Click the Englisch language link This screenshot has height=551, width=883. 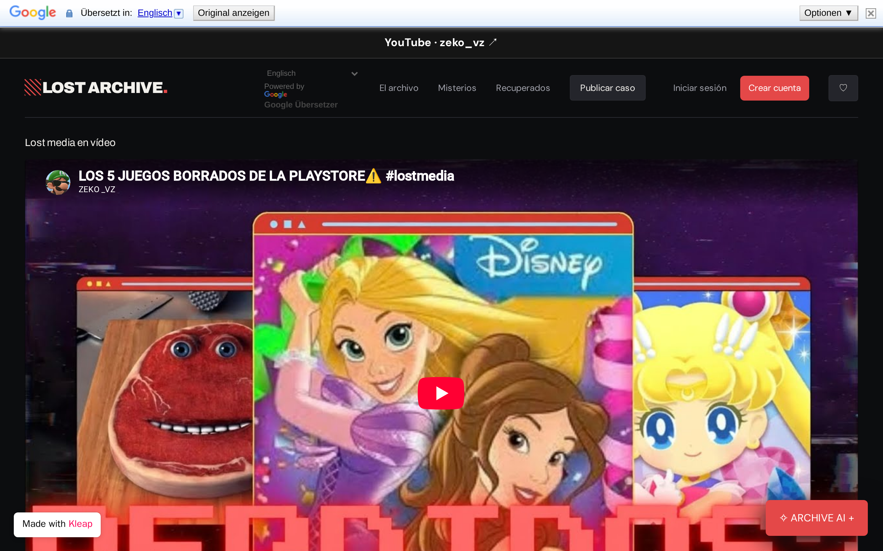[x=155, y=13]
